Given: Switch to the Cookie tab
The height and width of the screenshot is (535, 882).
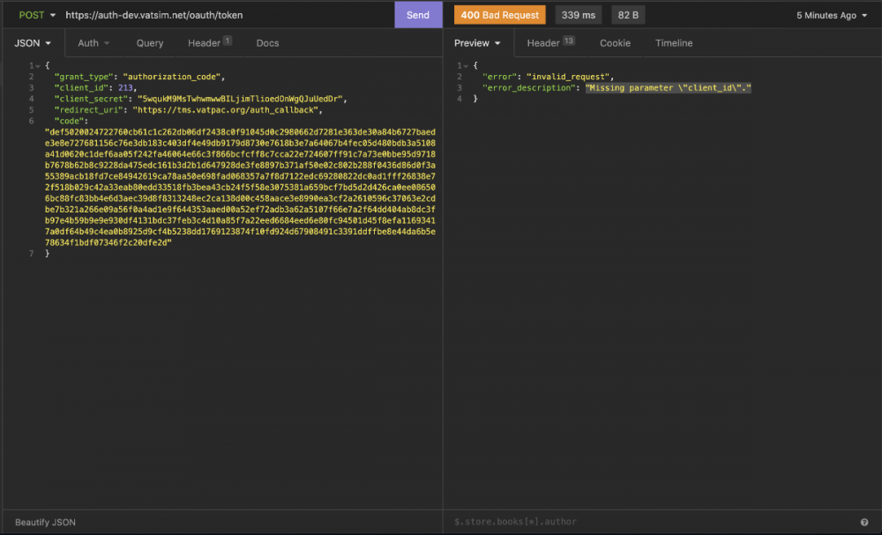Looking at the screenshot, I should 615,43.
